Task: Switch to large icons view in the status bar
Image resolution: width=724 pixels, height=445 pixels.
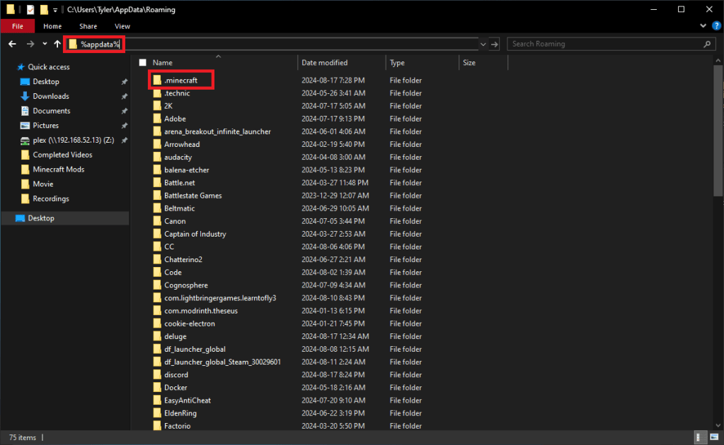Action: tap(713, 437)
